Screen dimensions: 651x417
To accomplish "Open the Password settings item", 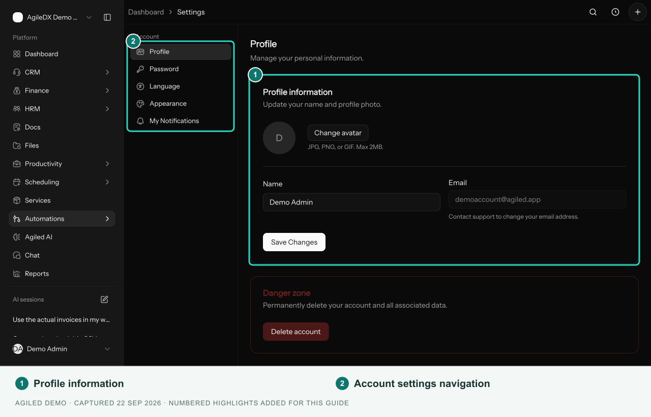I will 181,69.
